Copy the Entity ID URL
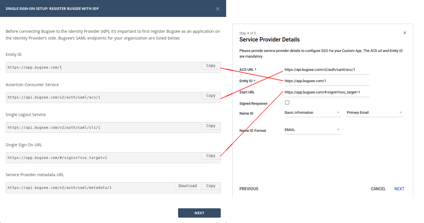Image resolution: width=424 pixels, height=223 pixels. (x=211, y=66)
